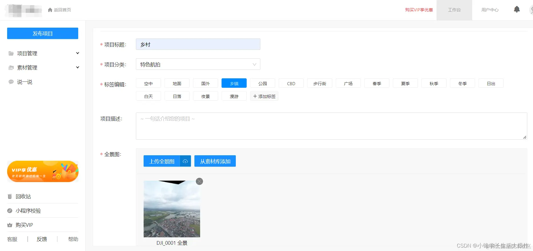Open the 项目分类 dropdown showing 特色航拍
This screenshot has width=533, height=251.
coord(198,64)
